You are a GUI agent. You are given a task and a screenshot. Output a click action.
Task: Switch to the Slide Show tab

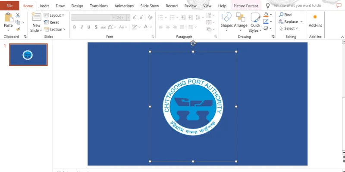(x=150, y=6)
